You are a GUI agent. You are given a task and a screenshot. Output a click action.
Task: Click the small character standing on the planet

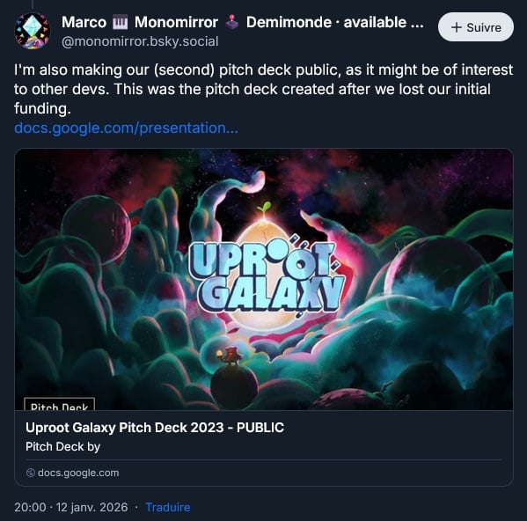pos(231,356)
